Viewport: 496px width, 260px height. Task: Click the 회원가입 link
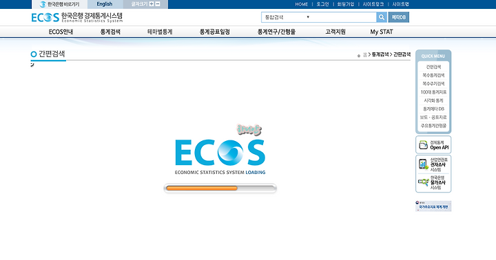coord(346,4)
